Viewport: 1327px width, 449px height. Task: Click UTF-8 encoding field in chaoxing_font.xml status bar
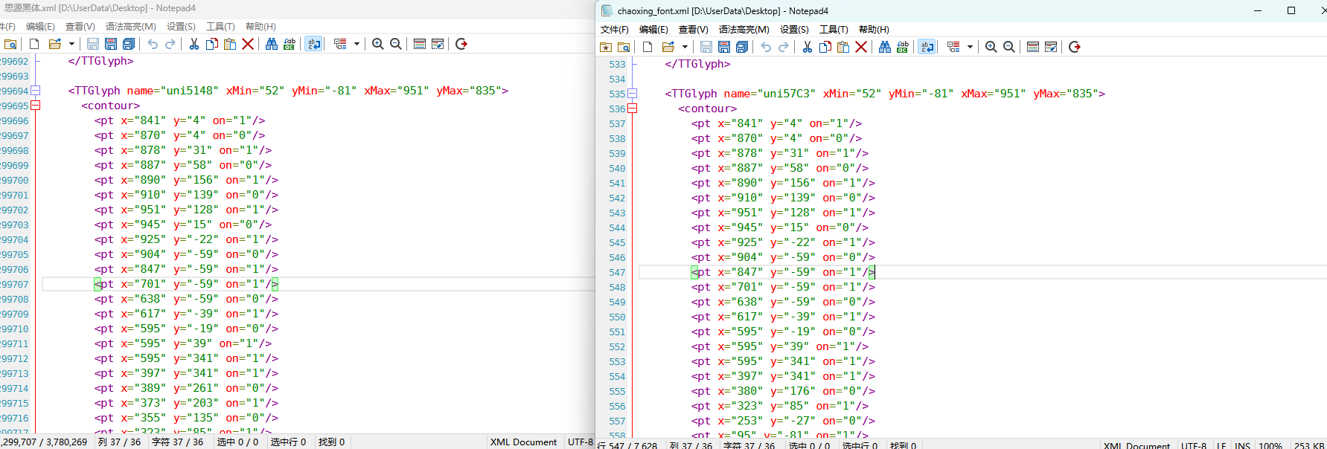pyautogui.click(x=1194, y=445)
